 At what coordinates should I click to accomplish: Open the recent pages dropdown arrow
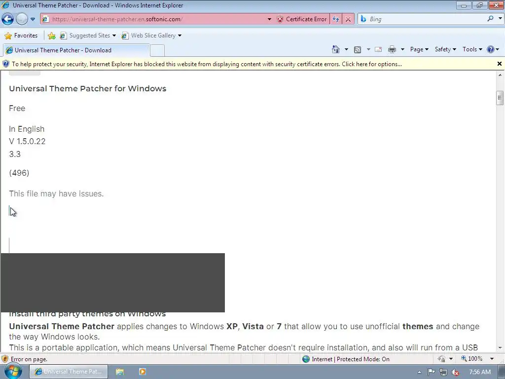[33, 19]
